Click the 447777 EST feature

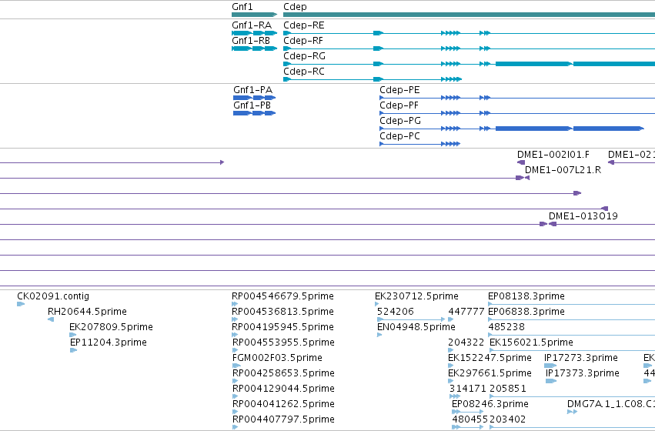(x=451, y=319)
